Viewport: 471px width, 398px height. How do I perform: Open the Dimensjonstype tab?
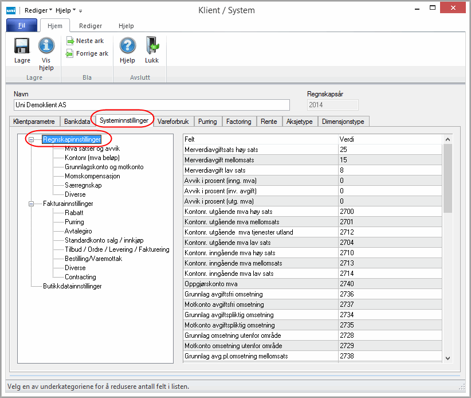click(x=343, y=122)
